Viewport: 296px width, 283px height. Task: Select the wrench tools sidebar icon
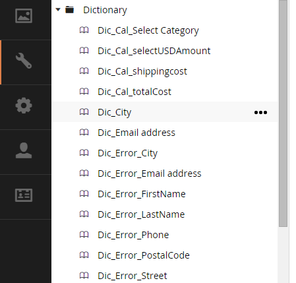tap(24, 61)
